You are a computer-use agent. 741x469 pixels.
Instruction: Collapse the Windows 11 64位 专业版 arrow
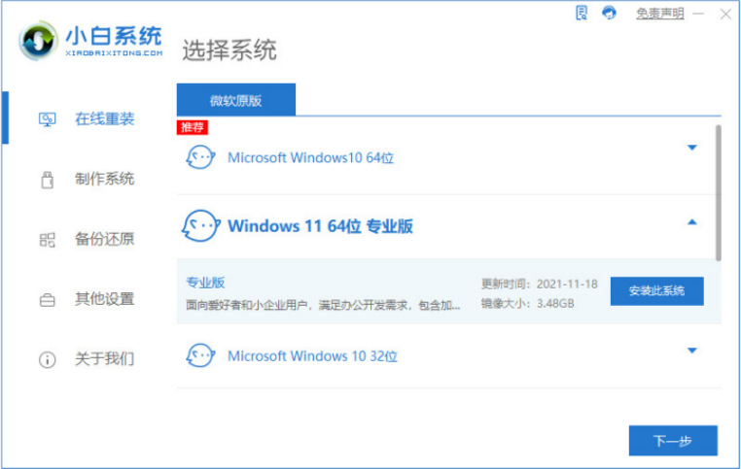691,221
